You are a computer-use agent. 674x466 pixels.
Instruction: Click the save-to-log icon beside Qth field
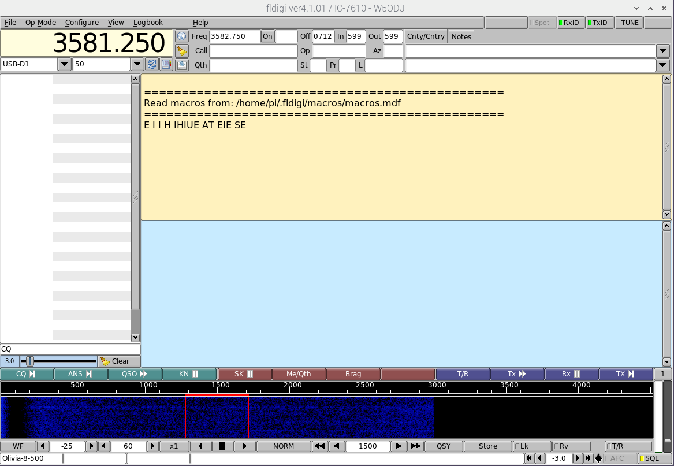[182, 65]
